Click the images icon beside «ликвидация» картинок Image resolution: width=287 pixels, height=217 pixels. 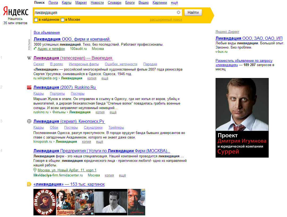(29, 184)
